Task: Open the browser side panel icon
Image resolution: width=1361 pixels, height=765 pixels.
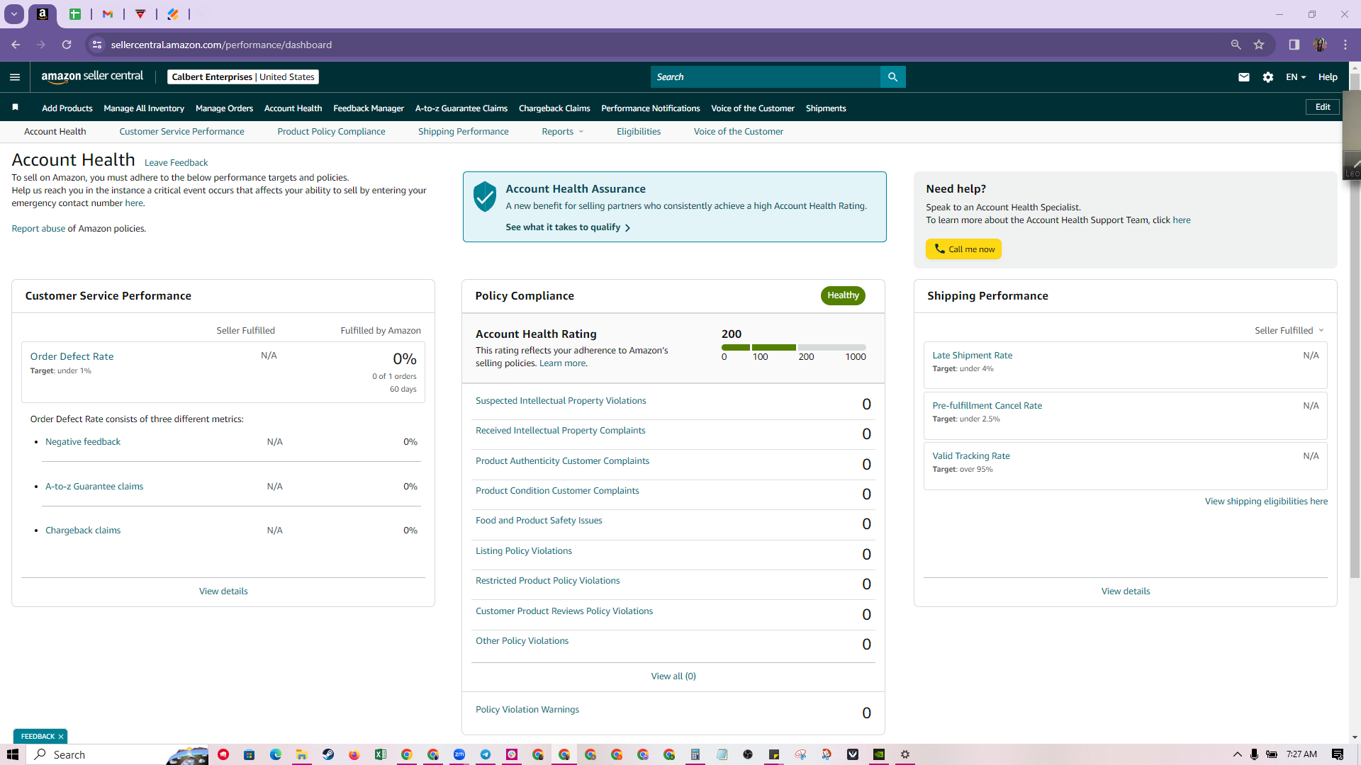Action: 1294,45
